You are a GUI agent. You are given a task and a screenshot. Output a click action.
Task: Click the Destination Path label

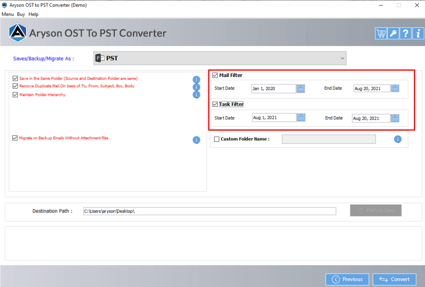[52, 211]
